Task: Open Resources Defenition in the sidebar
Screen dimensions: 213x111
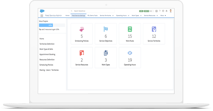Action: [x=47, y=60]
